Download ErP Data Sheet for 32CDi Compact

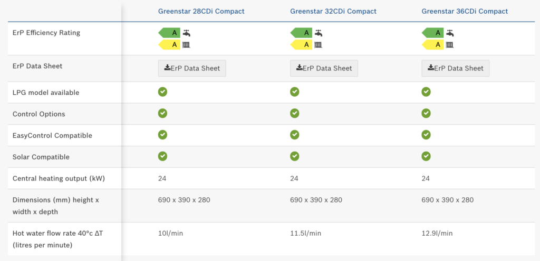[324, 68]
